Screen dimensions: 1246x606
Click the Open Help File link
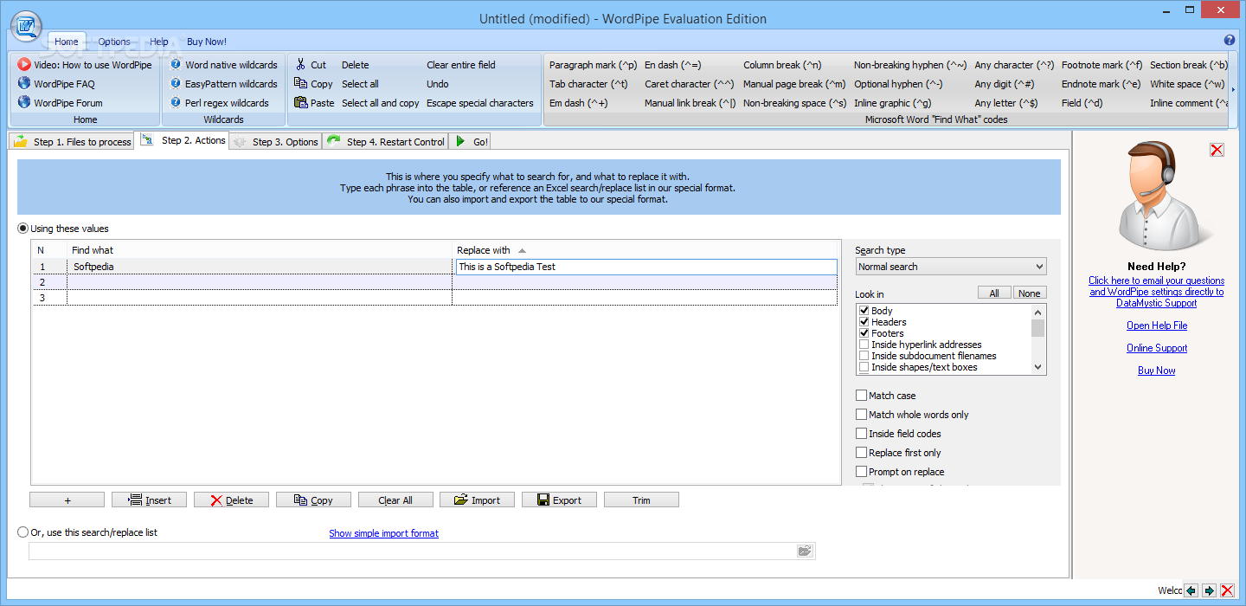pyautogui.click(x=1157, y=326)
